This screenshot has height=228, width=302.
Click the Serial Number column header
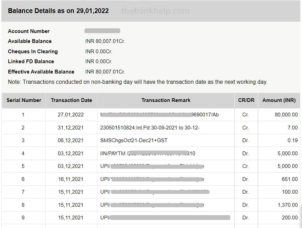pos(24,100)
